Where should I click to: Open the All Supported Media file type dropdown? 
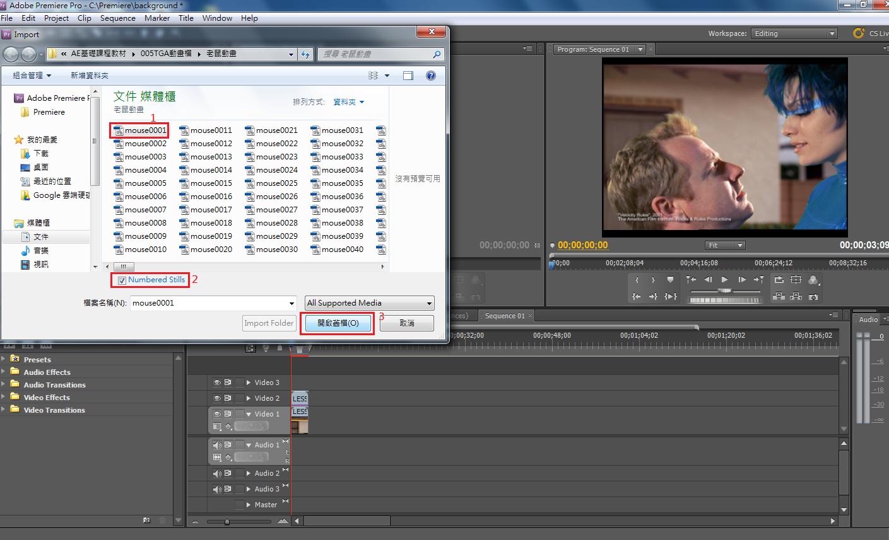369,303
